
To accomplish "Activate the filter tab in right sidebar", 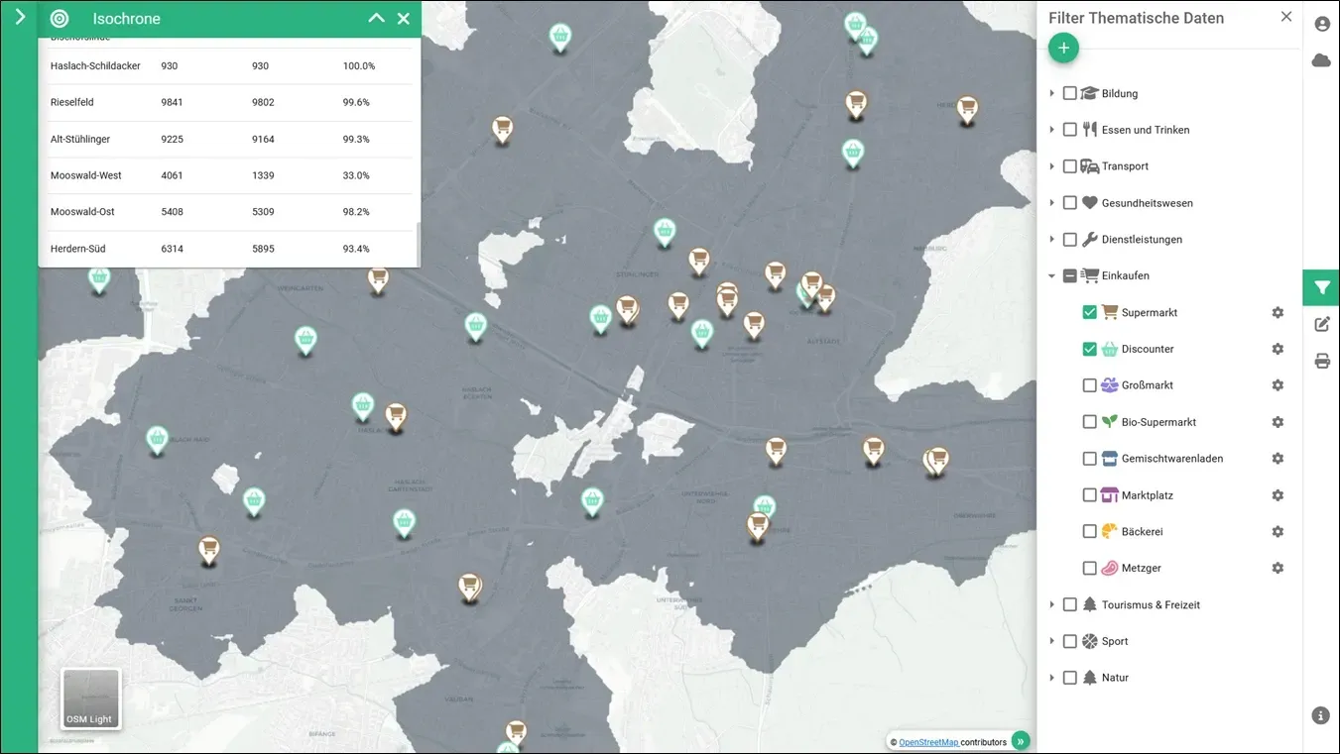I will (1321, 287).
